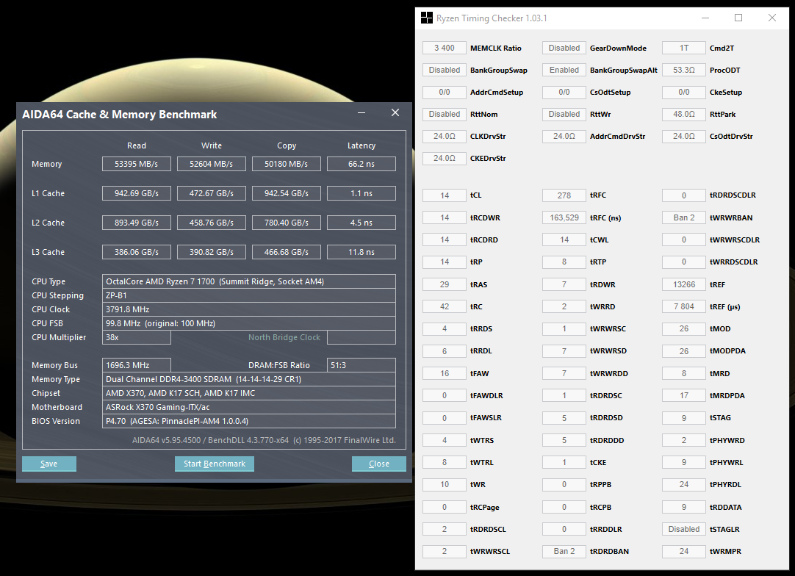Minimize the AIDA64 benchmark window
Screen dimensions: 795x576
pos(361,112)
